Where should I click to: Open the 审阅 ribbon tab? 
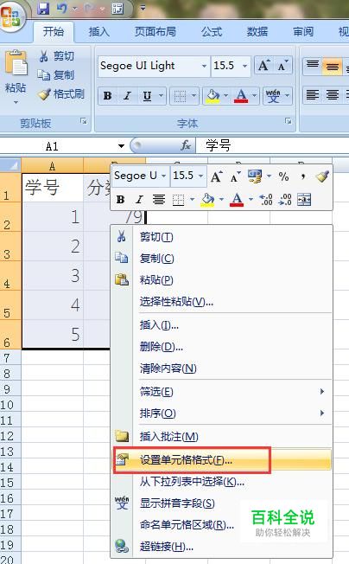click(x=303, y=32)
